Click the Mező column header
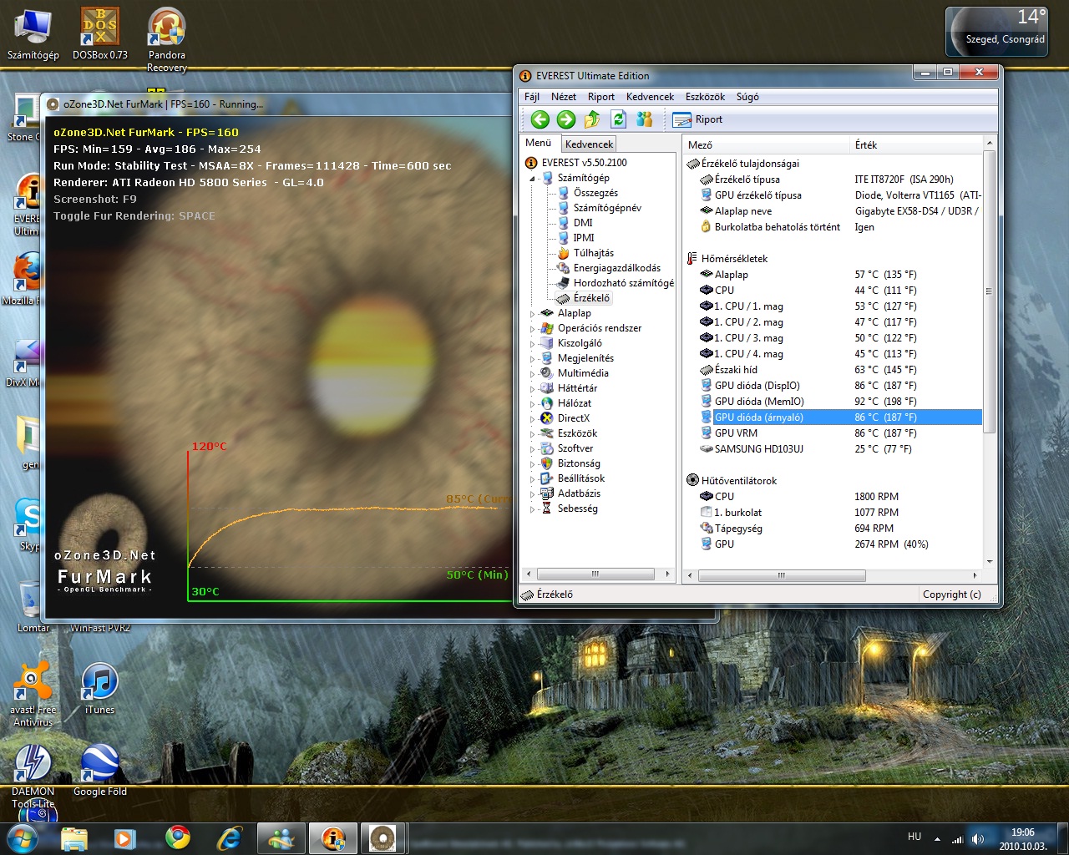 point(767,145)
